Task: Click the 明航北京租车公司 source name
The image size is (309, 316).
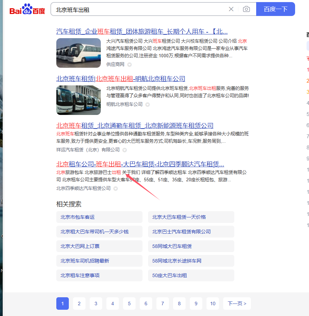Action: coord(124,105)
